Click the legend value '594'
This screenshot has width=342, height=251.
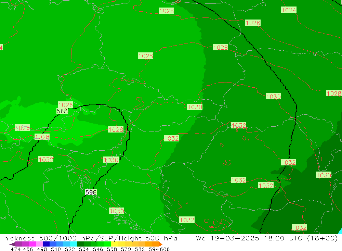pos(154,249)
